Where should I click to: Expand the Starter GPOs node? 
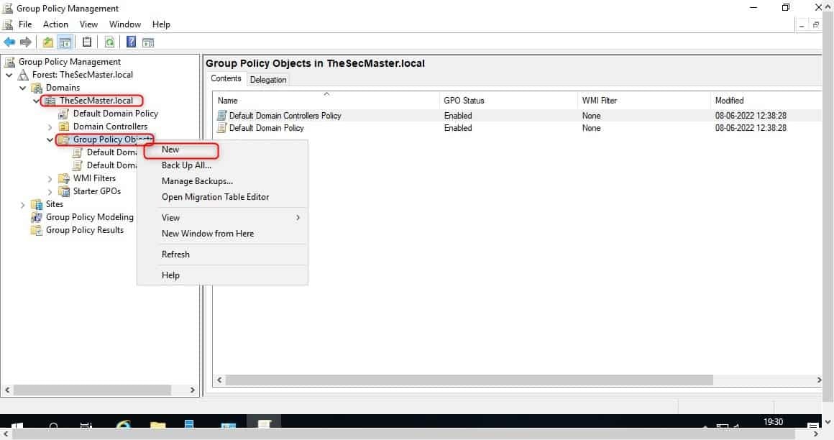pyautogui.click(x=50, y=192)
